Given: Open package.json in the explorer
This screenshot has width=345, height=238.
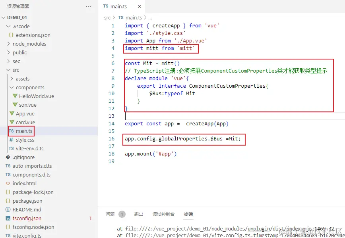Looking at the screenshot, I should tap(27, 201).
